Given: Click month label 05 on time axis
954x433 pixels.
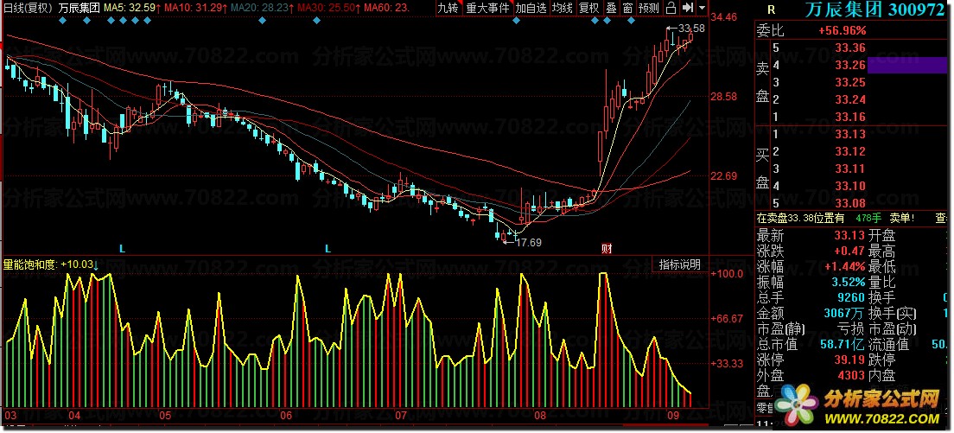Looking at the screenshot, I should pyautogui.click(x=165, y=416).
